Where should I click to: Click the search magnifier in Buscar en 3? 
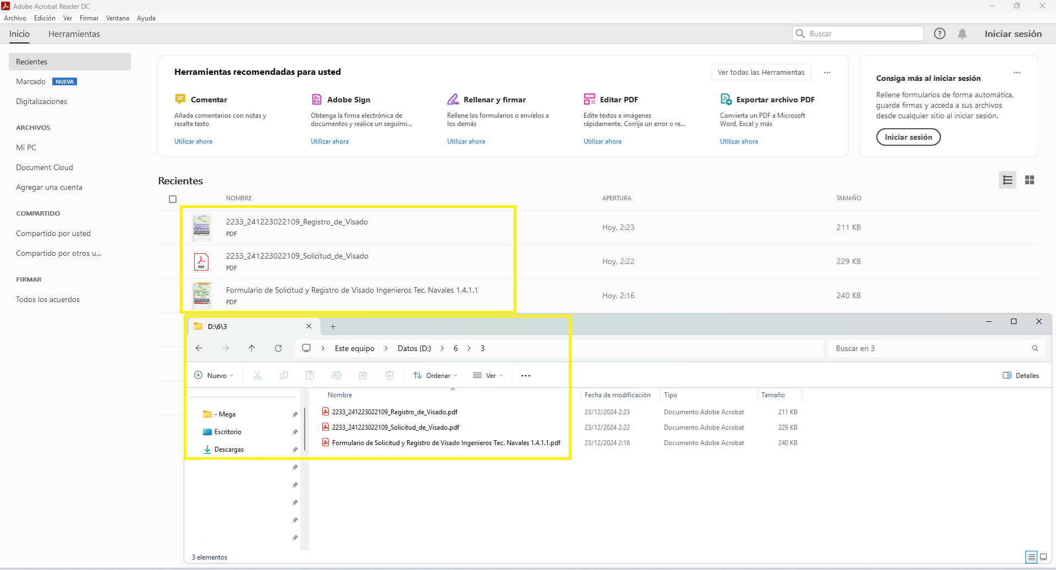click(x=1035, y=348)
